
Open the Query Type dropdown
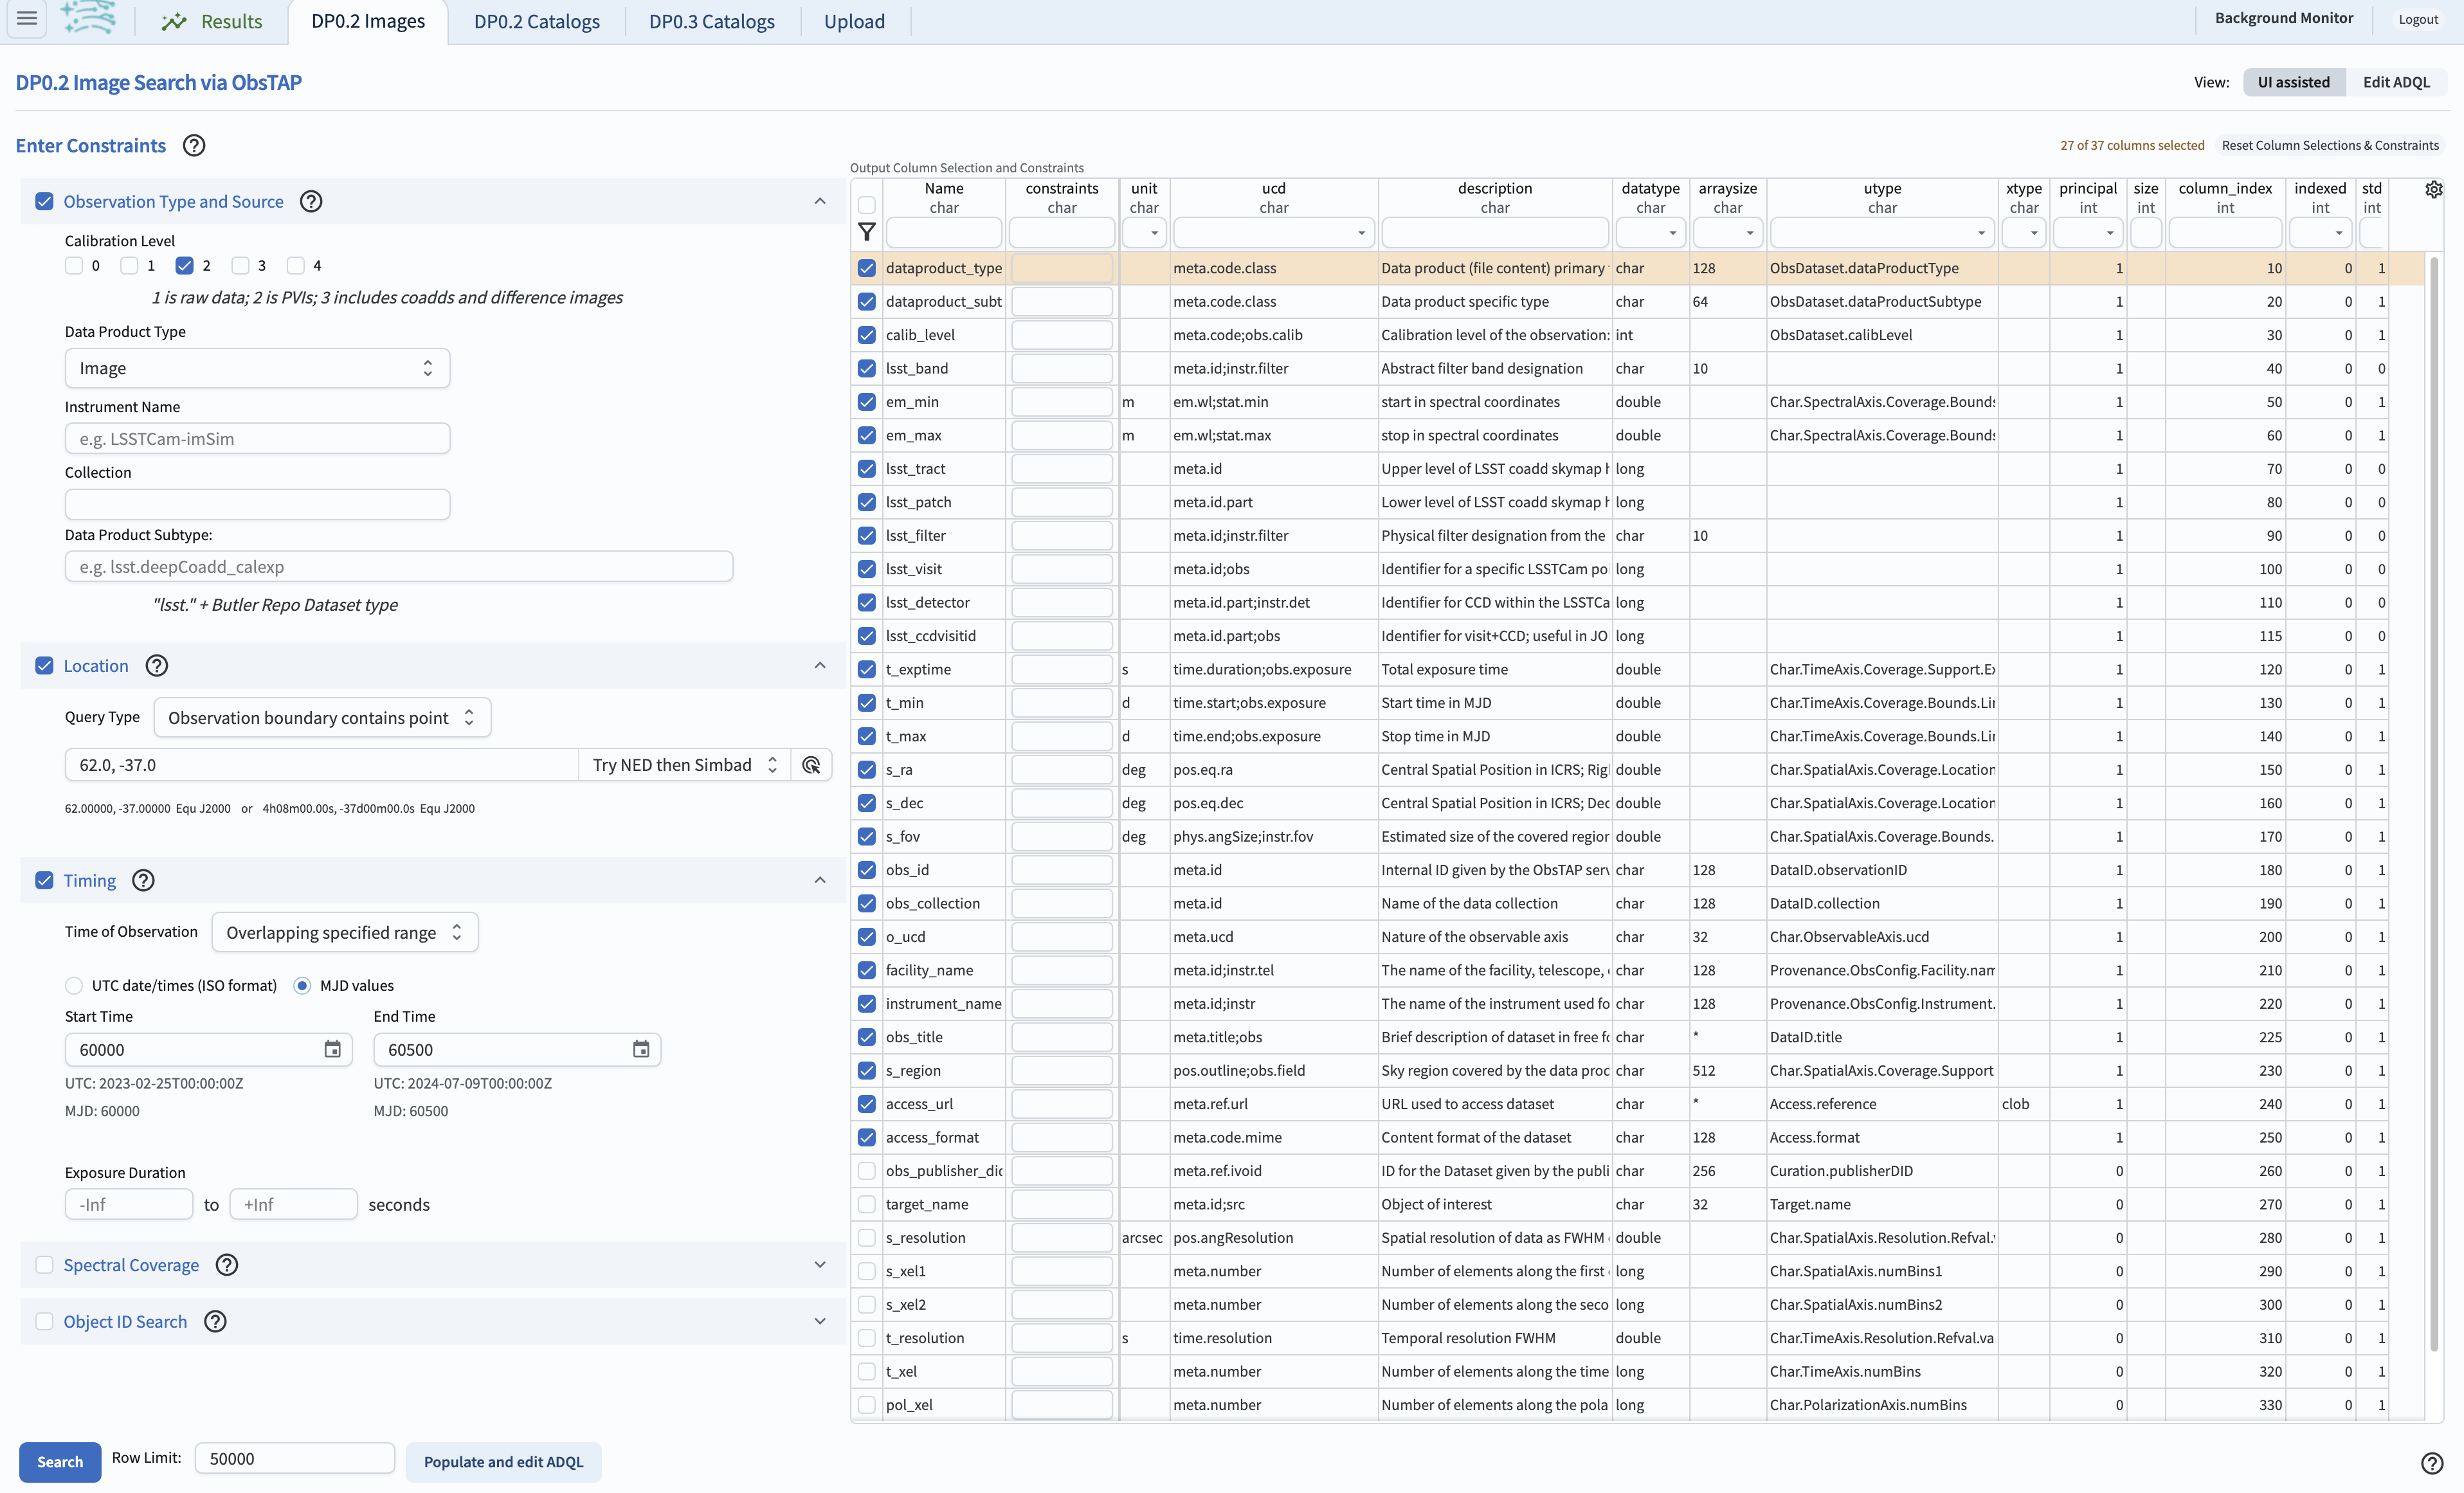pyautogui.click(x=321, y=717)
